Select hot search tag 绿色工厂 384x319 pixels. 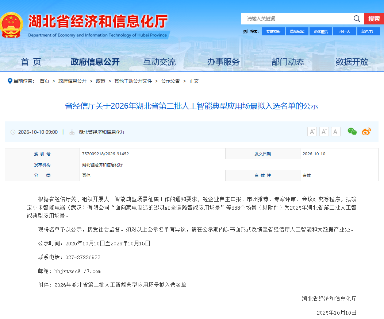coord(368,32)
